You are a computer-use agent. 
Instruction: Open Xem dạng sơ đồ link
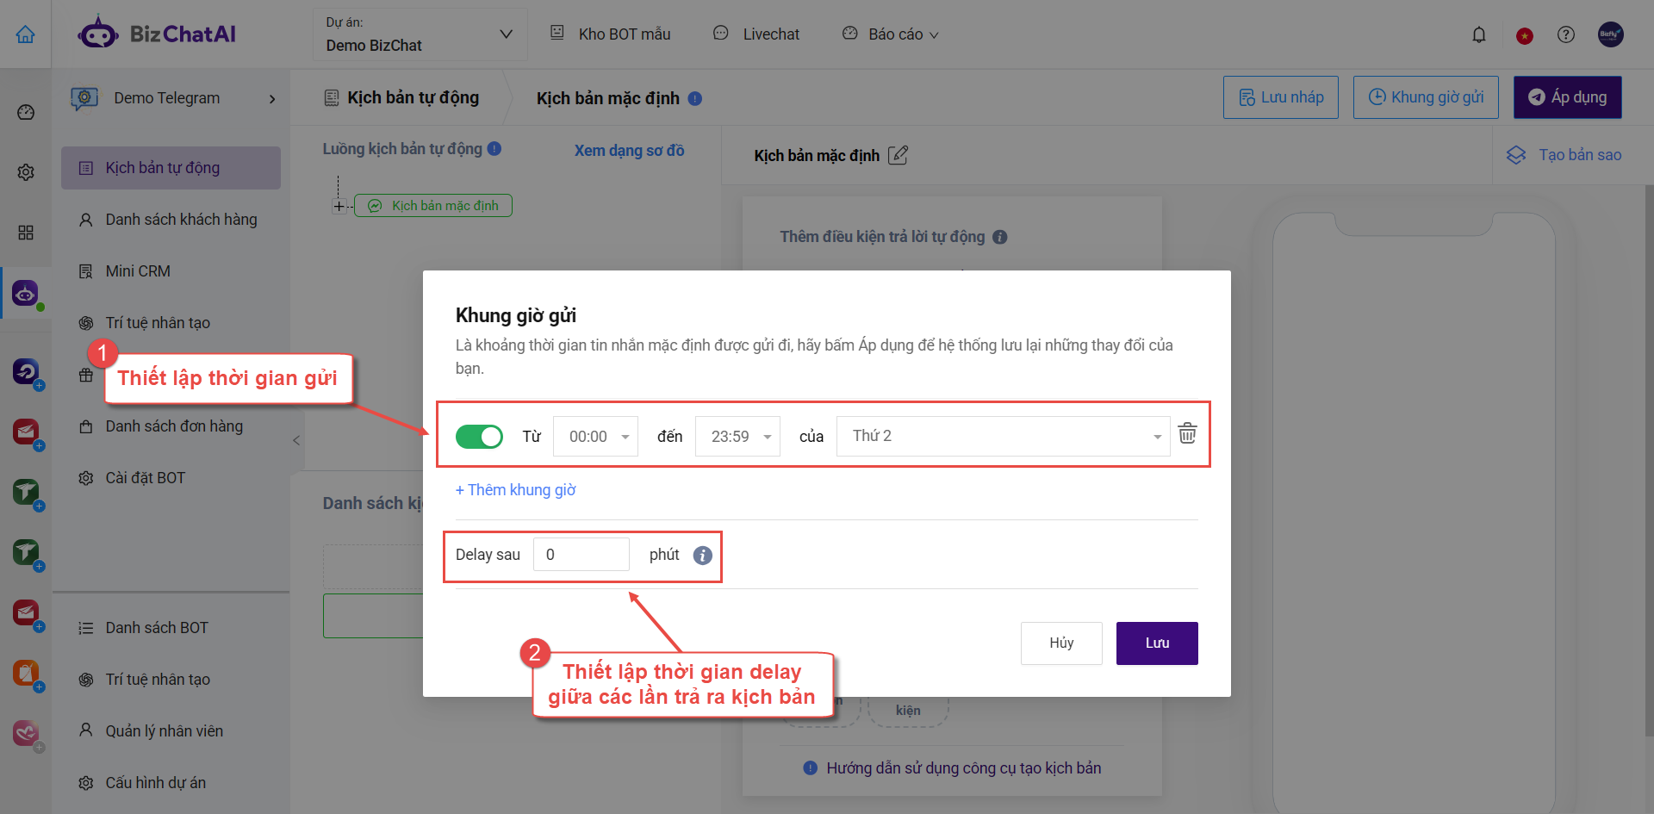[629, 151]
